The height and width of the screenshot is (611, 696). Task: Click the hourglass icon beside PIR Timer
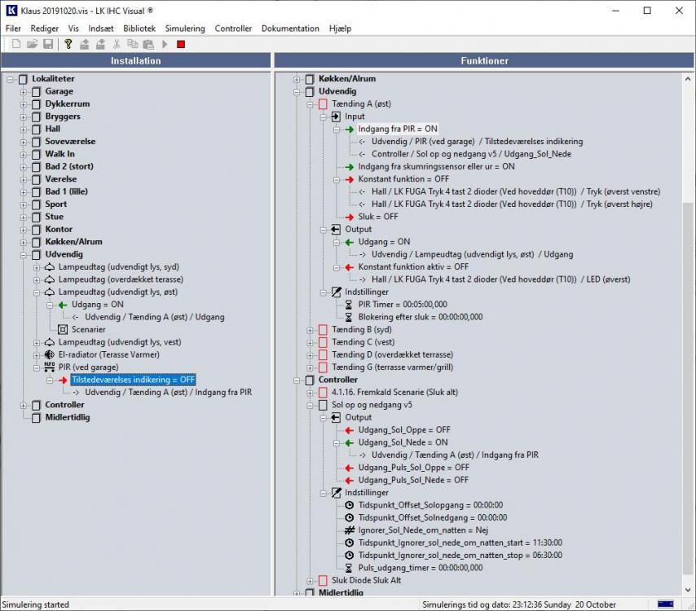350,305
